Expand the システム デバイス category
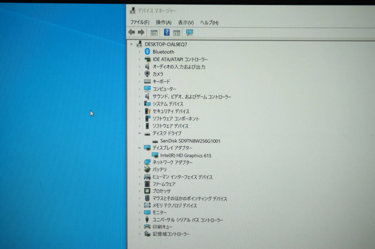The width and height of the screenshot is (375, 249). (139, 104)
